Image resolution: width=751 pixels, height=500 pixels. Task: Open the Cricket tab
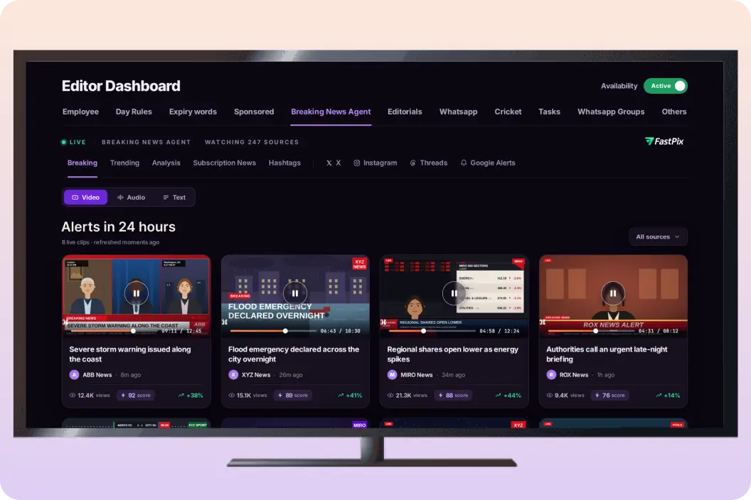(508, 112)
